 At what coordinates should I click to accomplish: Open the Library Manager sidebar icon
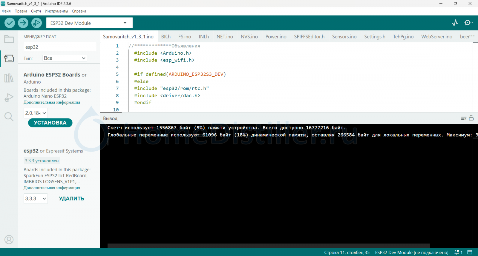9,78
